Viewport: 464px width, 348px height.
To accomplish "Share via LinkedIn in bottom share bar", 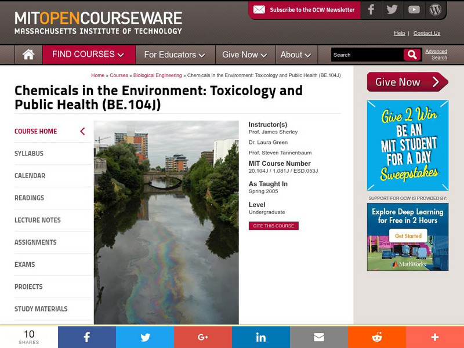I will [x=261, y=337].
